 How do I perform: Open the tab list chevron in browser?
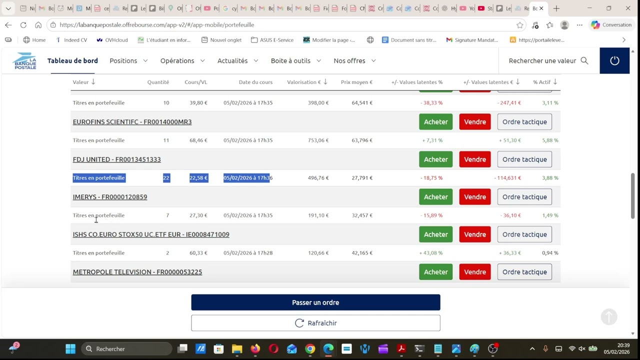8,8
